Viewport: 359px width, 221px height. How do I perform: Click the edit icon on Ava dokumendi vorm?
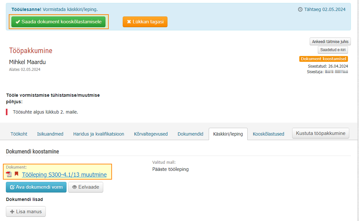tap(12, 187)
